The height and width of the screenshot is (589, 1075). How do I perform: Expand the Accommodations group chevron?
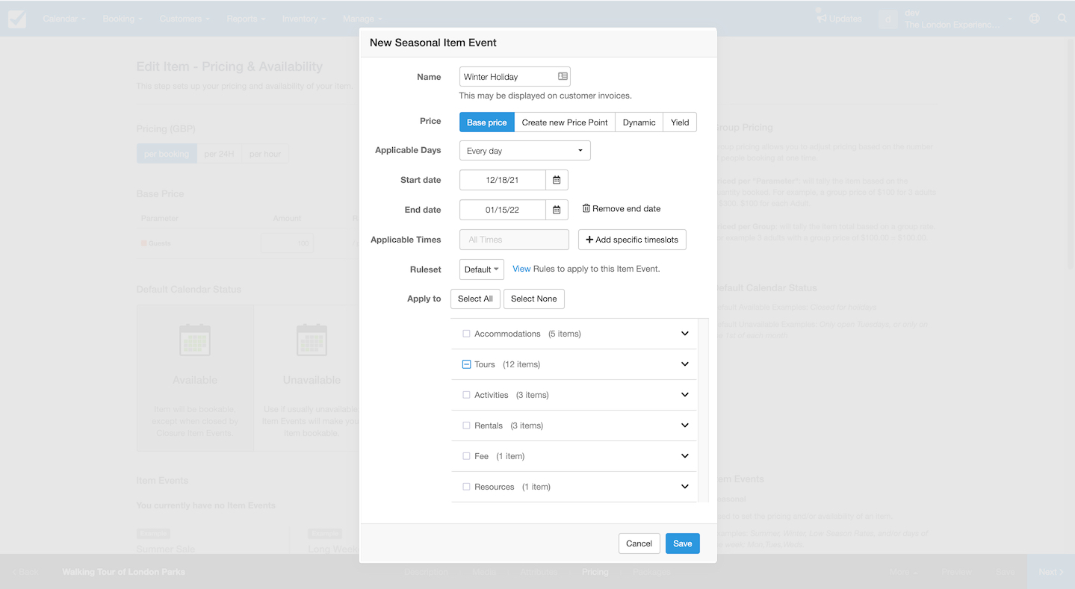(x=685, y=334)
